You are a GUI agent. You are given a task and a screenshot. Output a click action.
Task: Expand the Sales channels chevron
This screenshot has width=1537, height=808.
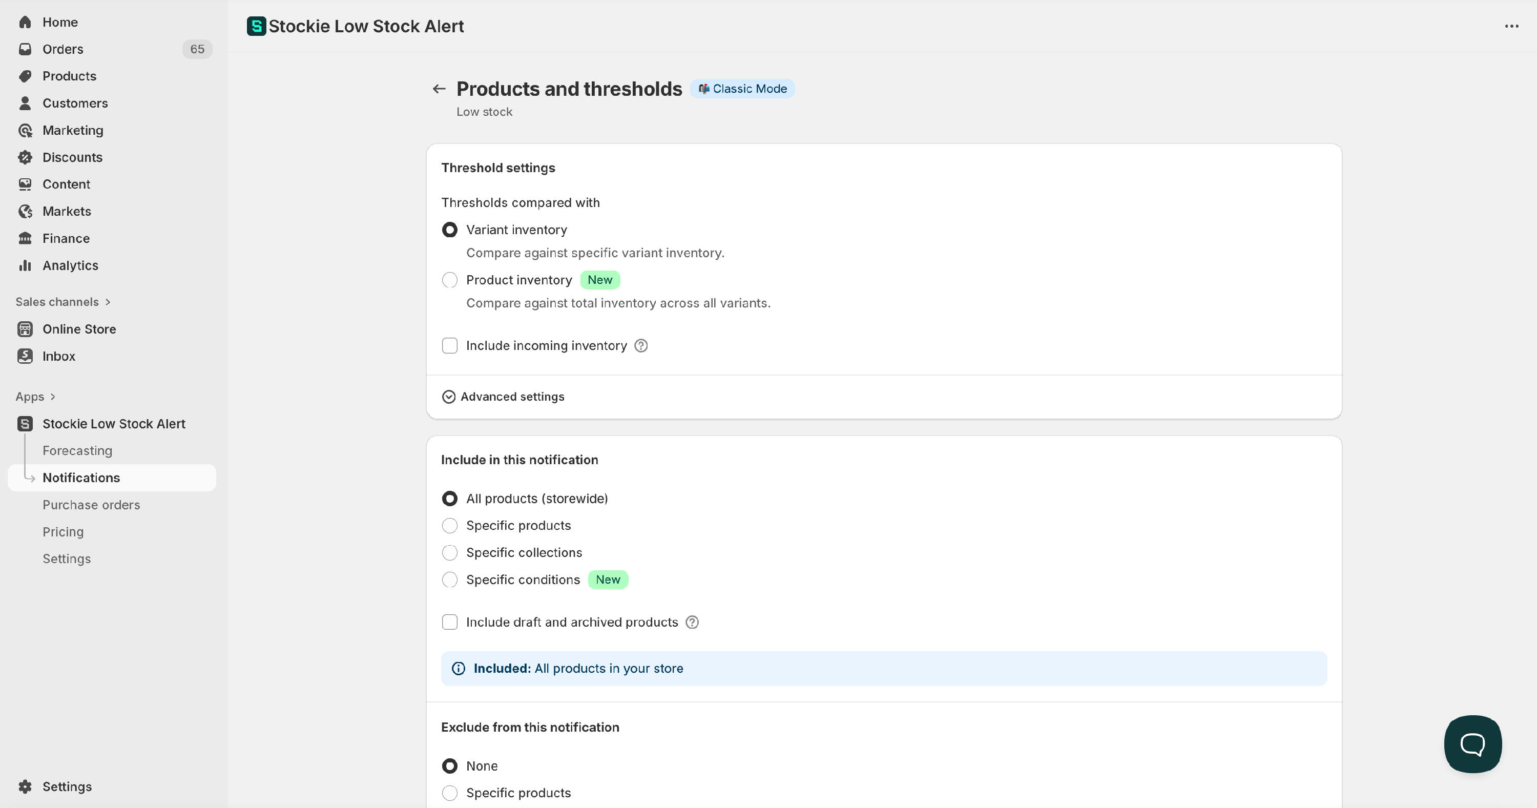tap(108, 302)
